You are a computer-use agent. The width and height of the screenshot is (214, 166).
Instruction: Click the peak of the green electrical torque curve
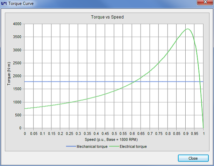(x=188, y=29)
